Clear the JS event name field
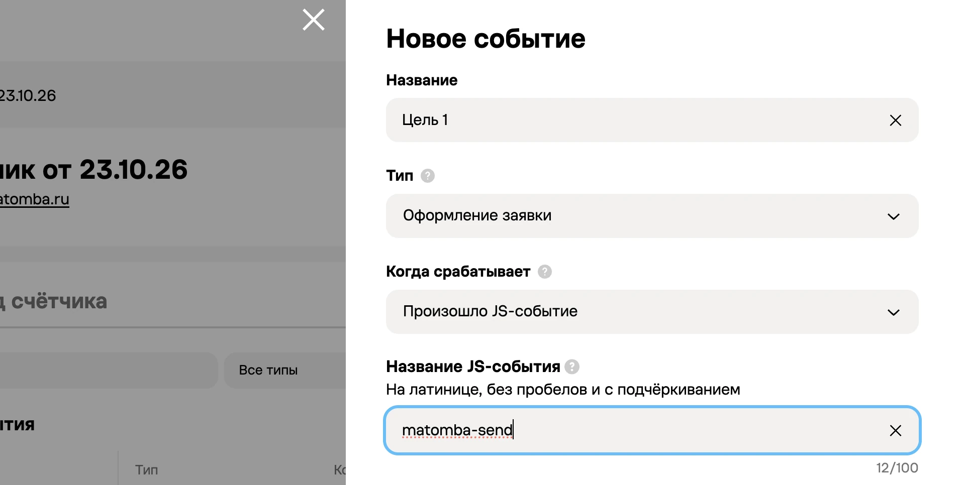The width and height of the screenshot is (963, 485). click(895, 431)
